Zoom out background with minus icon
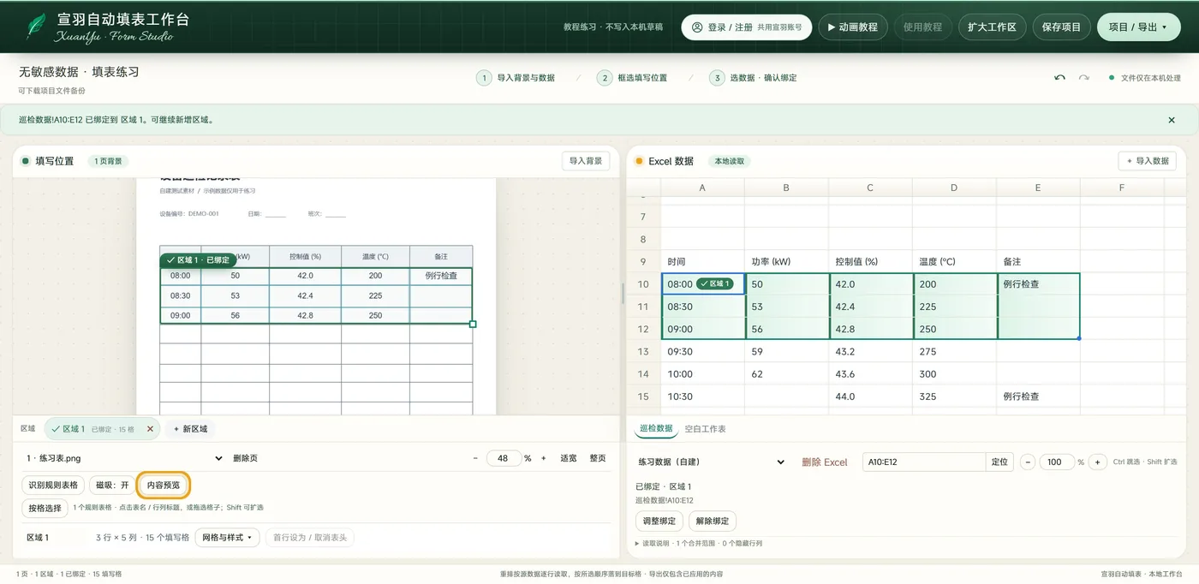Image resolution: width=1199 pixels, height=584 pixels. [x=475, y=458]
